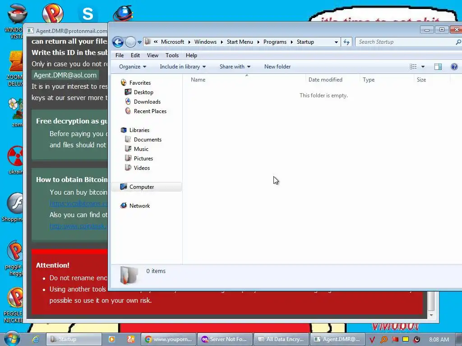Click the taskbar clock showing 8:08 AM
Screen dimensions: 462x346
coord(439,339)
